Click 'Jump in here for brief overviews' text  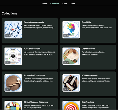[x=96, y=80]
